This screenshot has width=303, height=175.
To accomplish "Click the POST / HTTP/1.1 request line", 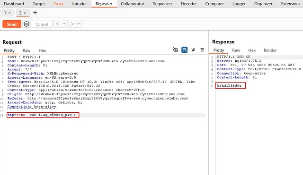I will 24,57.
